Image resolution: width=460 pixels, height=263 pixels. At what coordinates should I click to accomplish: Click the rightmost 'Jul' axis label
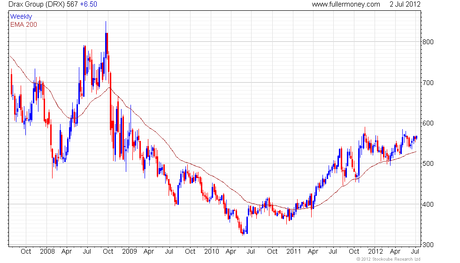415,251
